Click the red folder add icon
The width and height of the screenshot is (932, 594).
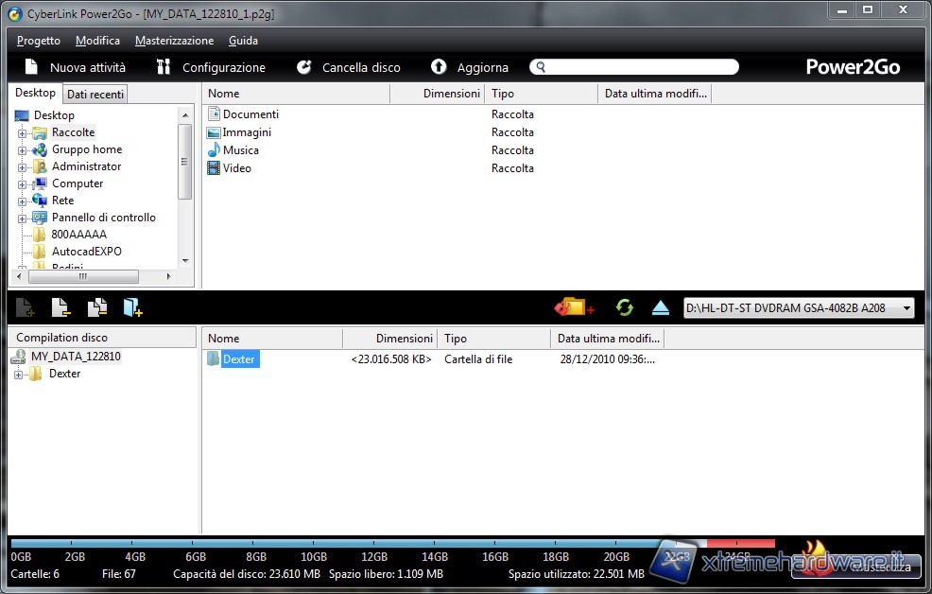[574, 307]
